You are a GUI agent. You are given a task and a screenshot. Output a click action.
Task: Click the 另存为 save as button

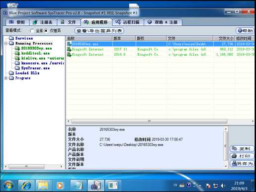[x=242, y=164]
